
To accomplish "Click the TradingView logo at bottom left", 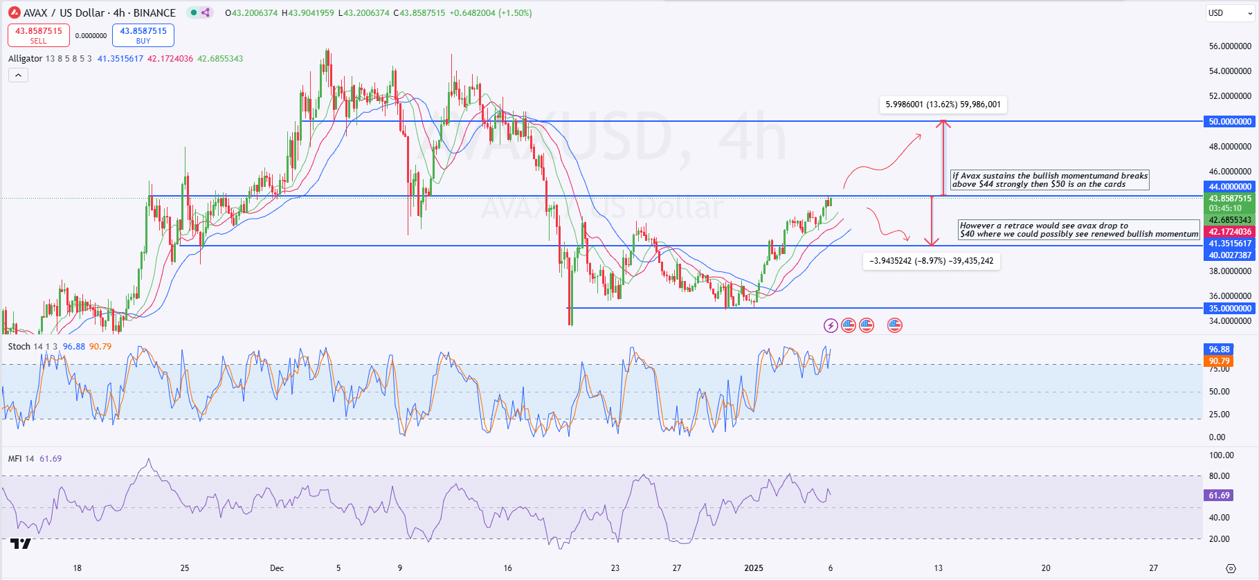I will pyautogui.click(x=21, y=544).
